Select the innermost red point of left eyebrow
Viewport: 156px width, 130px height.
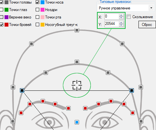[x=68, y=108]
